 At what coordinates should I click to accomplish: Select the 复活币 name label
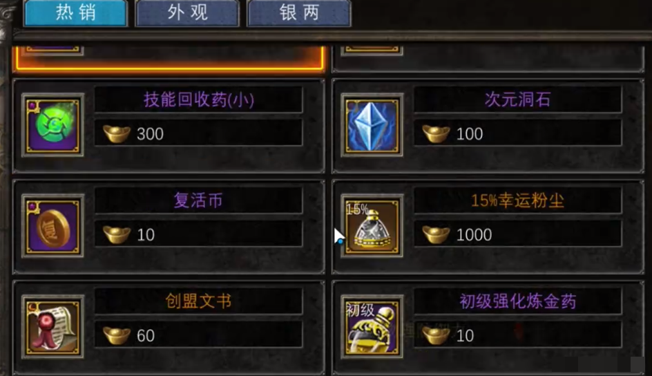pos(198,200)
